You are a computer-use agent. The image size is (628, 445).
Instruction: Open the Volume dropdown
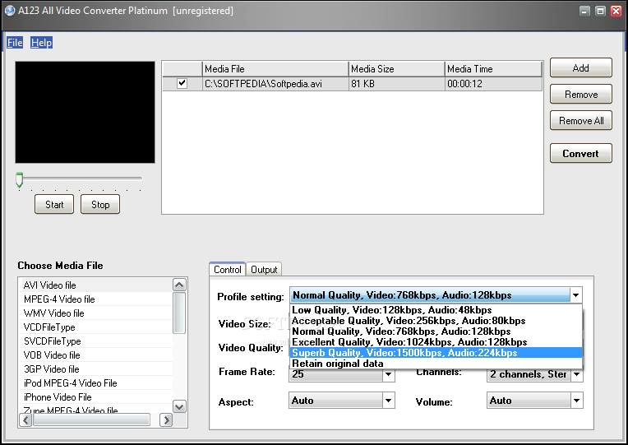576,401
